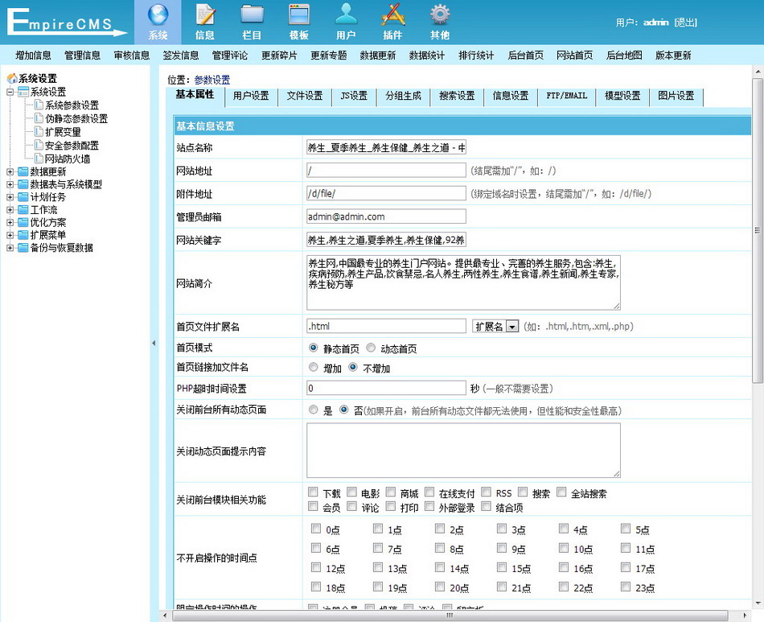Screen dimensions: 764x622
Task: Collapse the 系统设置 tree node
Action: [x=10, y=92]
